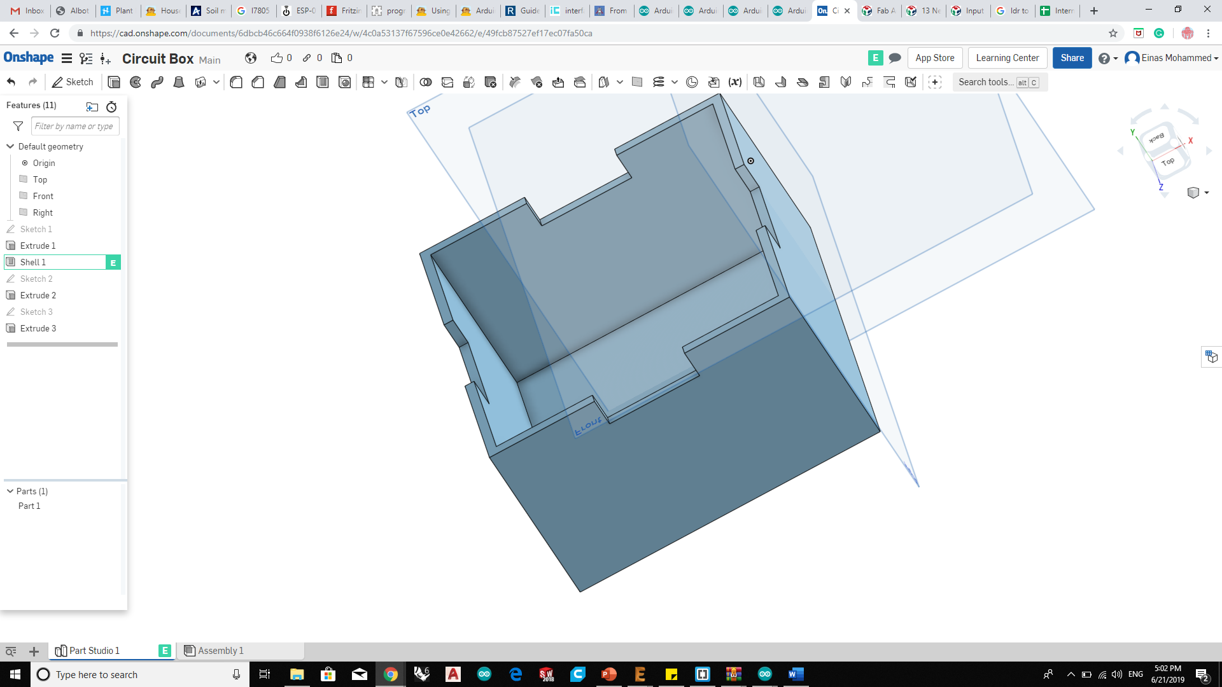Choose the Loft tool
Screen dimensions: 1222x687
[x=179, y=82]
